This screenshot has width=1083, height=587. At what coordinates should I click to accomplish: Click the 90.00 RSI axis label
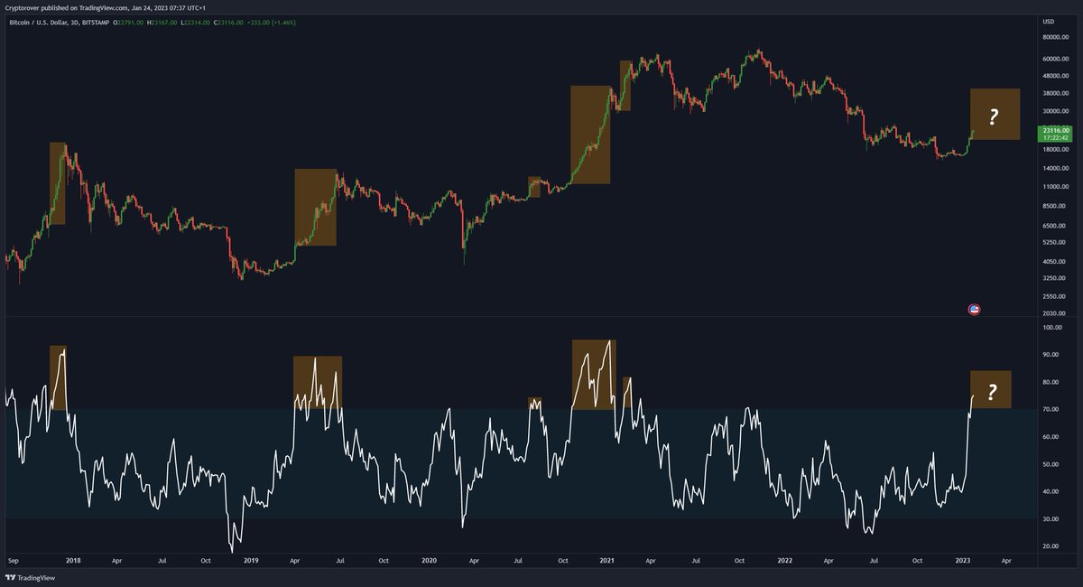pos(1051,355)
